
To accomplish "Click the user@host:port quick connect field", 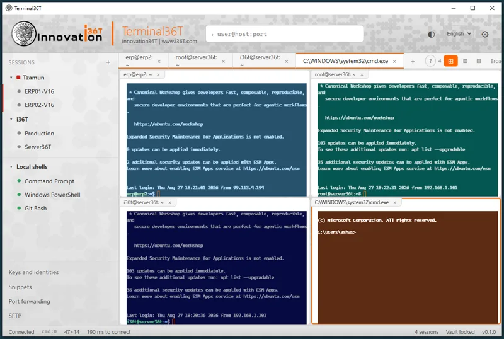I will click(285, 34).
